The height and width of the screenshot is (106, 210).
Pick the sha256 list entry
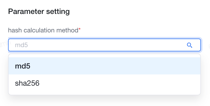(x=104, y=83)
